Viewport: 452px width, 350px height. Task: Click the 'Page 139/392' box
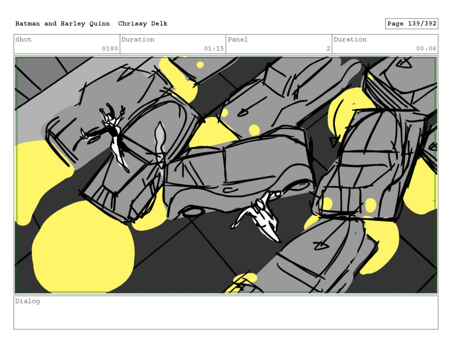pyautogui.click(x=412, y=24)
